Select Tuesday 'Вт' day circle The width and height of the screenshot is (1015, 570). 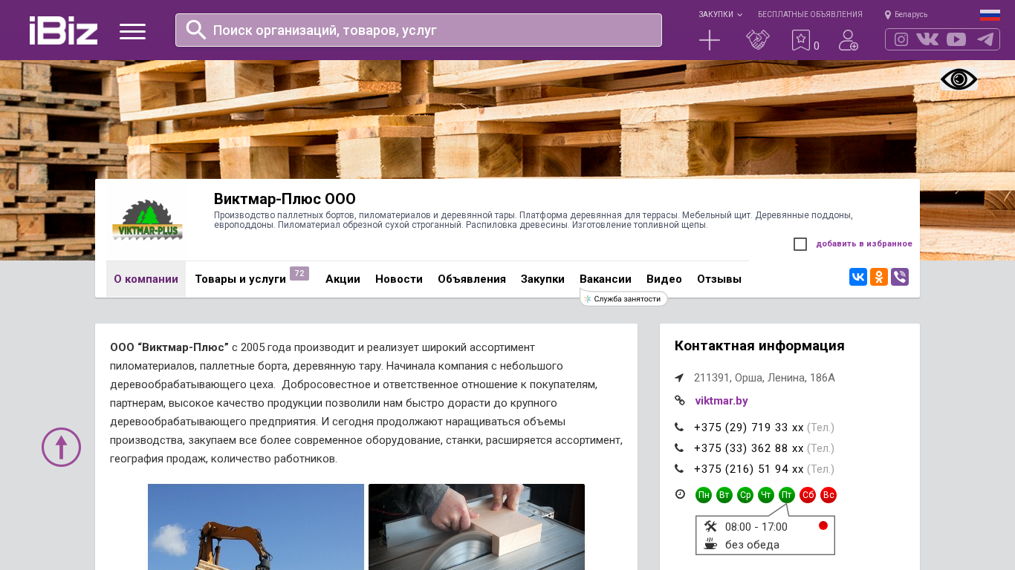point(724,495)
